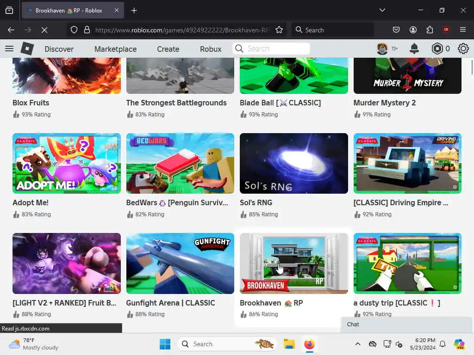The height and width of the screenshot is (355, 474).
Task: Open the Marketplace page
Action: click(115, 49)
